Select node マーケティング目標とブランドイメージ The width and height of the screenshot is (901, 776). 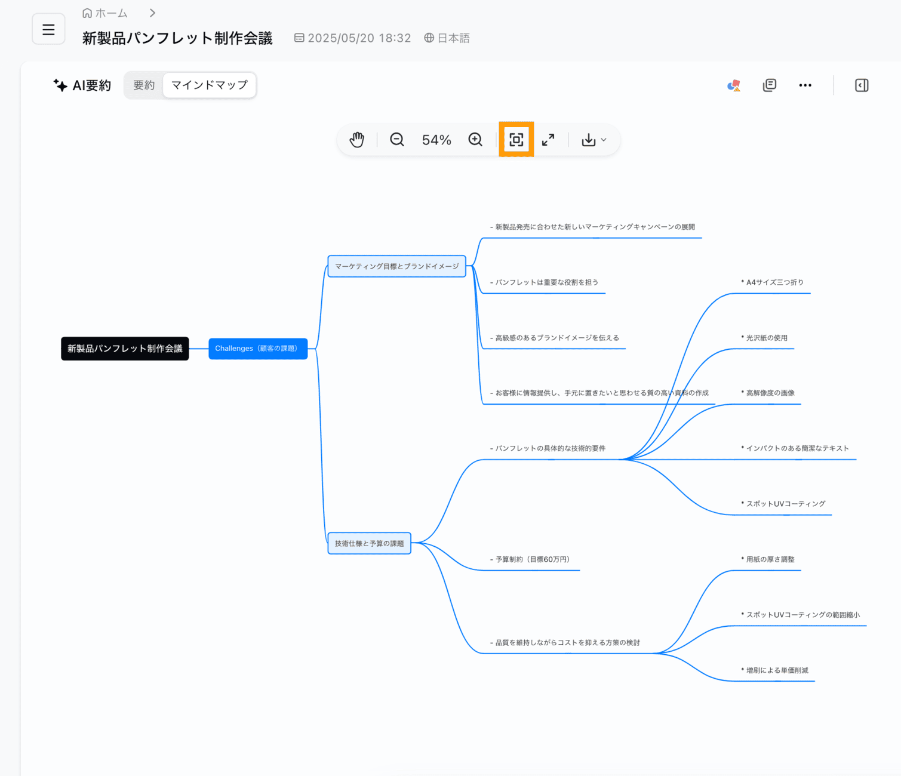coord(397,266)
